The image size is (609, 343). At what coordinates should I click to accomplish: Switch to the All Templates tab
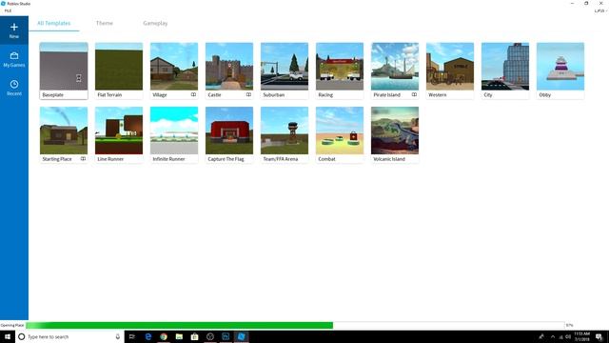54,23
